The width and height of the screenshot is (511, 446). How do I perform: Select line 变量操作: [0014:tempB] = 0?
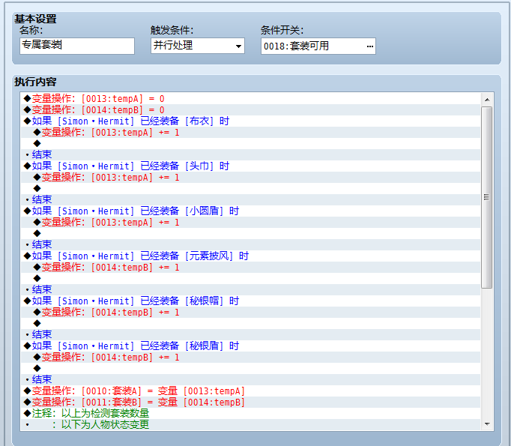(250, 110)
